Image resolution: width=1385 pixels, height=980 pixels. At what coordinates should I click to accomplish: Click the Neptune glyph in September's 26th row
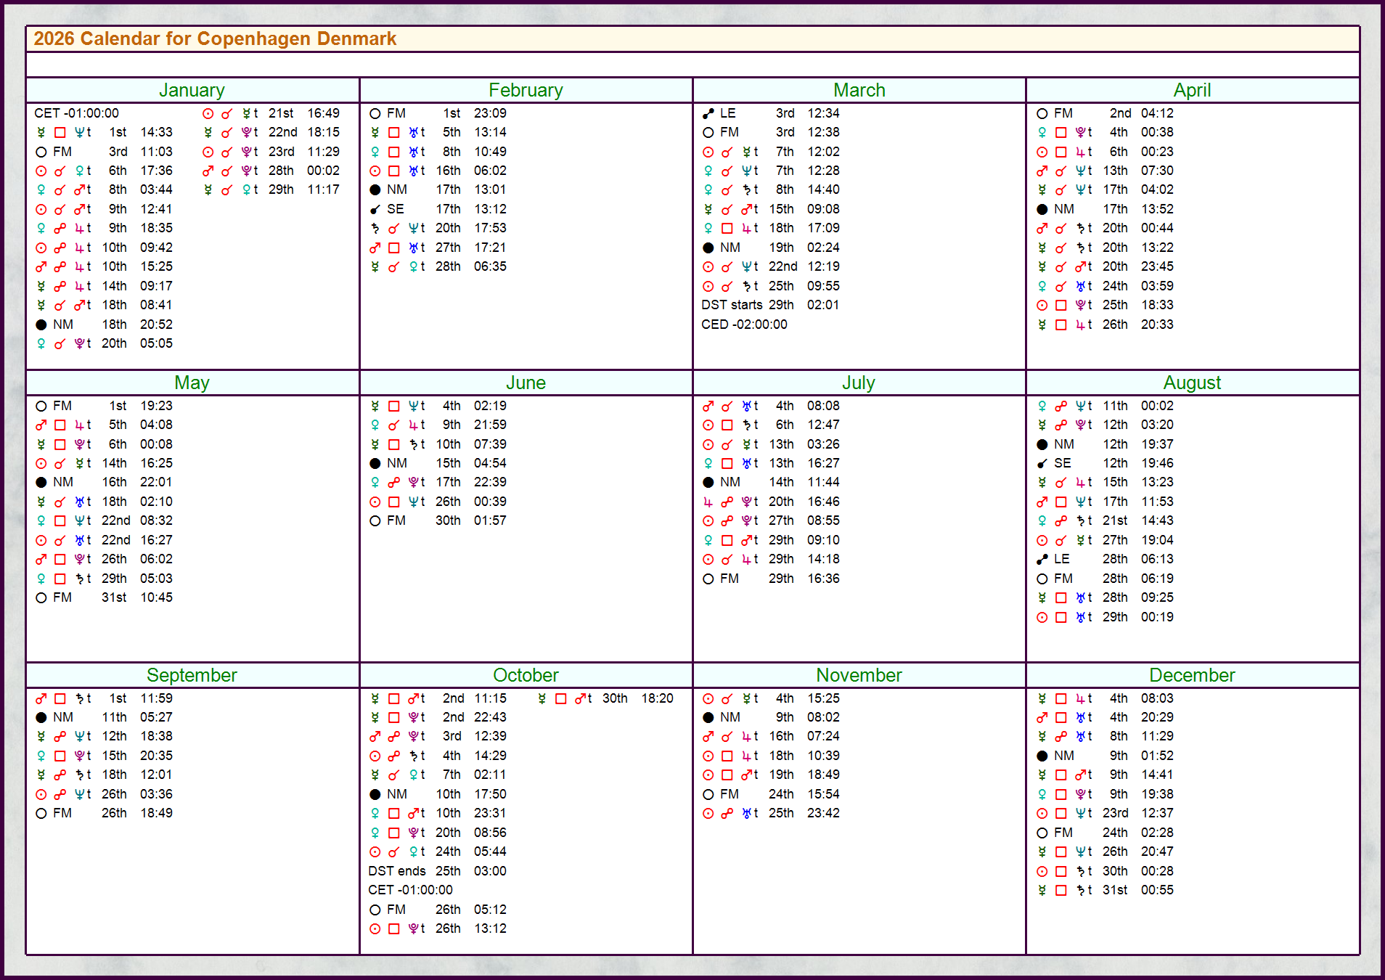click(x=81, y=794)
